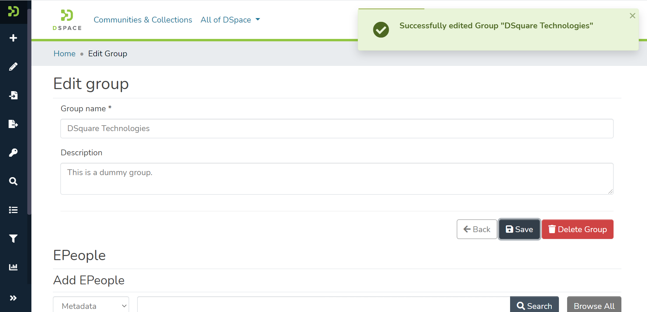647x312 pixels.
Task: Open the Statistics chart sidebar icon
Action: click(13, 267)
